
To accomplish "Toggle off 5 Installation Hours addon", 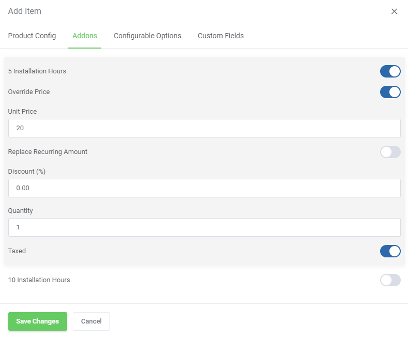I will [x=390, y=71].
